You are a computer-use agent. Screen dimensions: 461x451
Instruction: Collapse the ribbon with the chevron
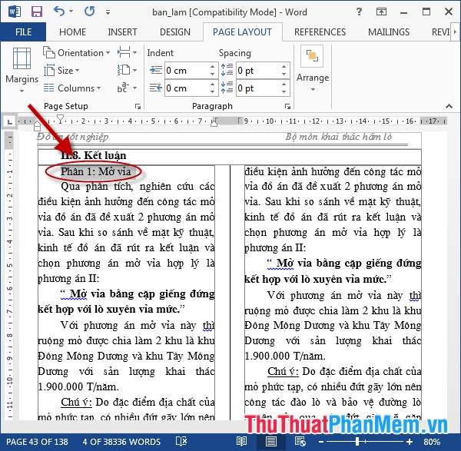coord(449,106)
